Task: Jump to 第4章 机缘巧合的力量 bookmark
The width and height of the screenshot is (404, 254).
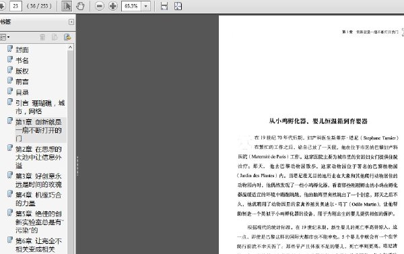Action: click(x=38, y=199)
